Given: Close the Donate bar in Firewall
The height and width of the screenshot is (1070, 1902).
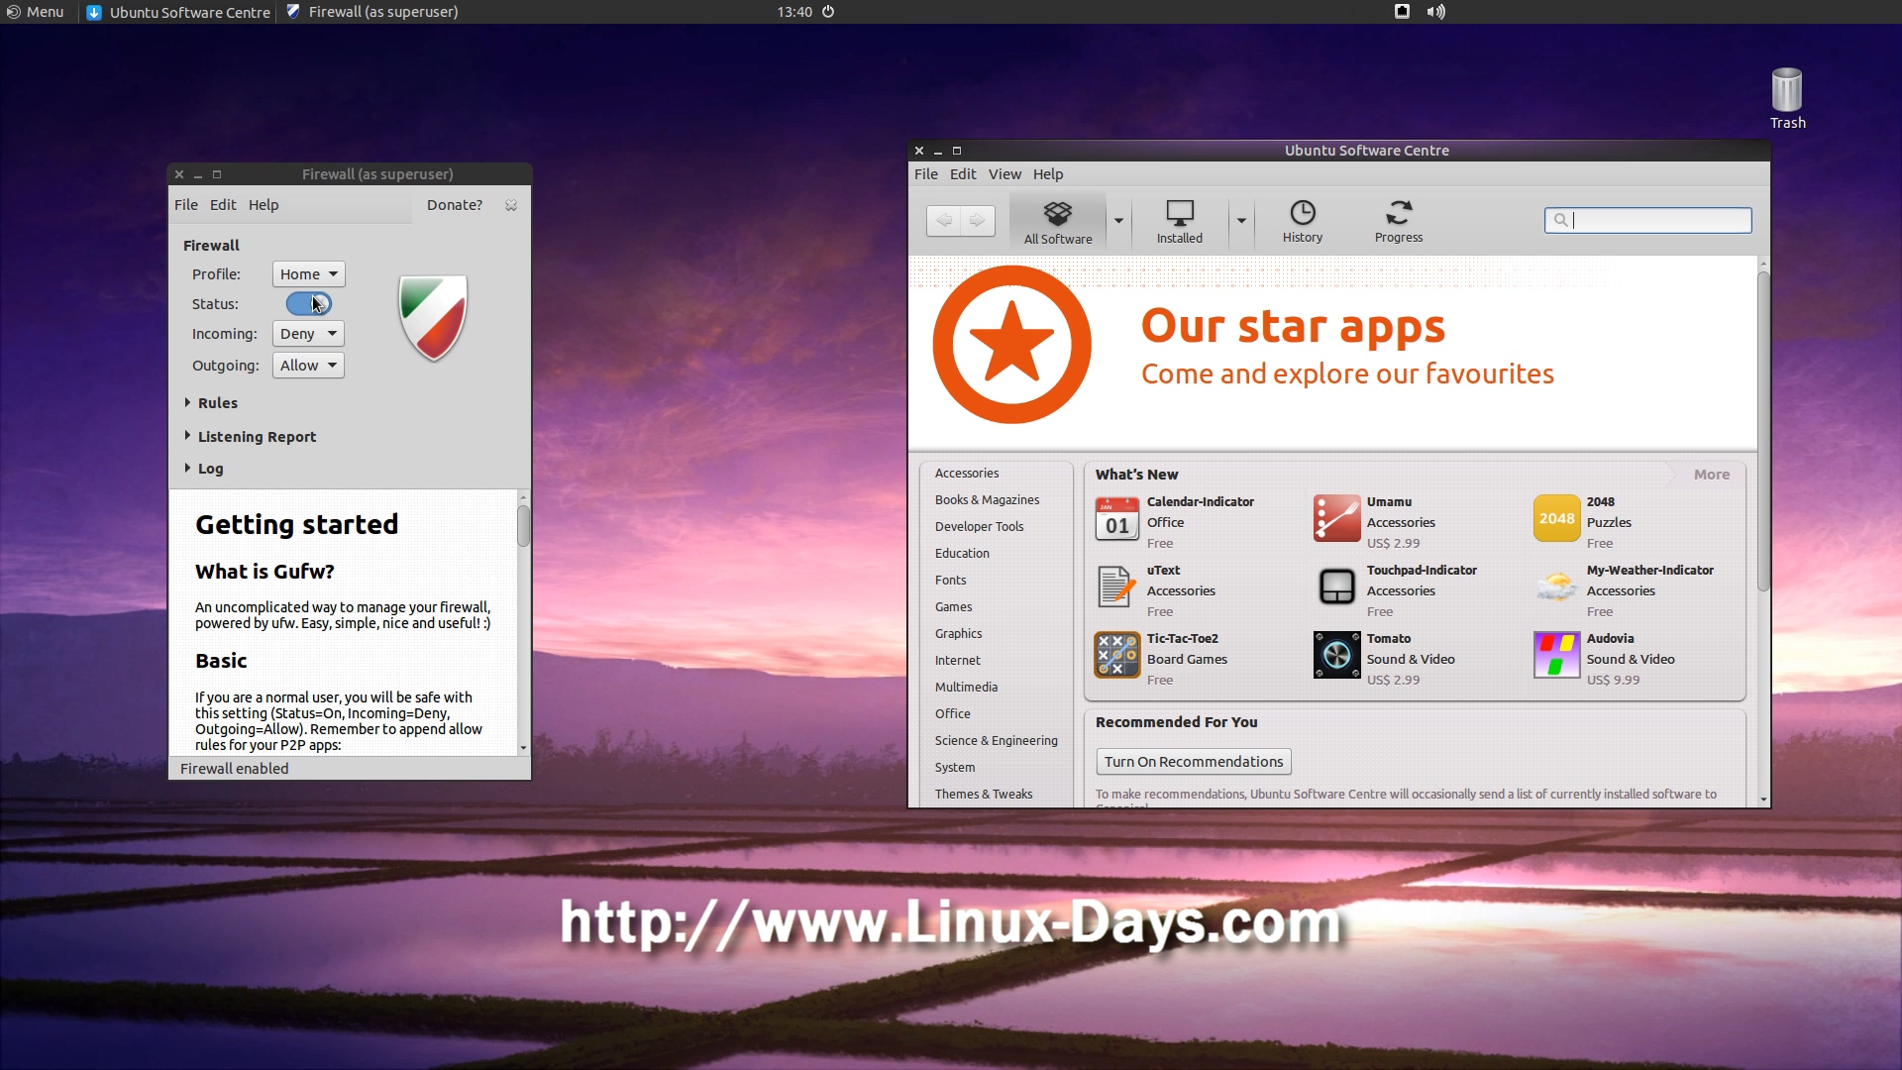Looking at the screenshot, I should pos(511,205).
